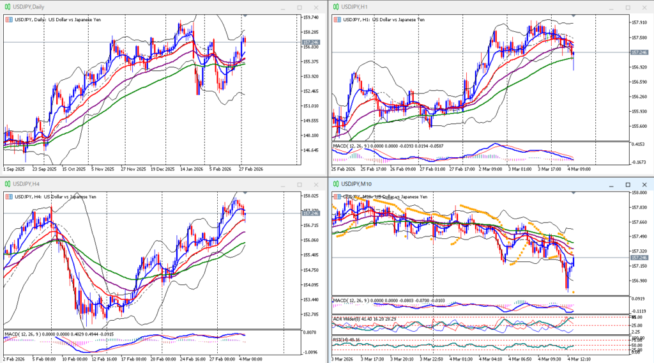654x363 pixels.
Task: Select the RSI(14) indicator label
Action: [x=342, y=340]
